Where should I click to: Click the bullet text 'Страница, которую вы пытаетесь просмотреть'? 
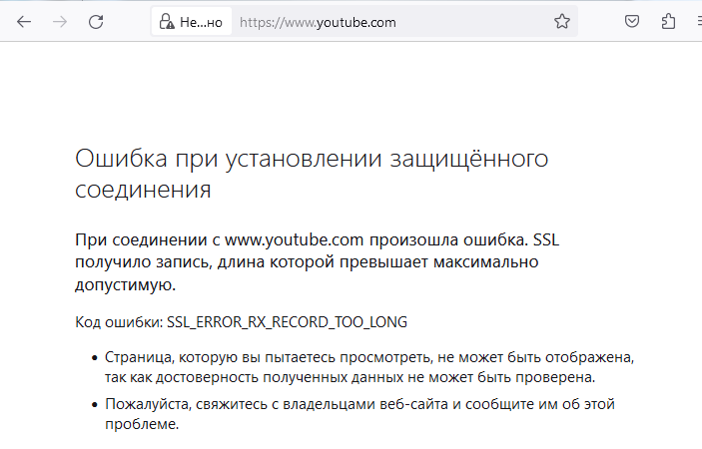pos(369,367)
